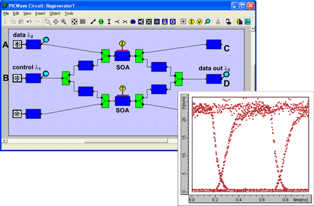Open the Tools menu
314x206 pixels.
click(x=69, y=14)
